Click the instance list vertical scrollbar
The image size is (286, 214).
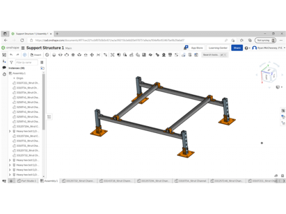pyautogui.click(x=43, y=102)
